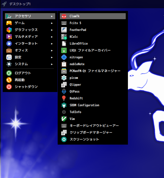This screenshot has width=164, height=178.
Task: Open the マルチメディア category
Action: tap(30, 37)
